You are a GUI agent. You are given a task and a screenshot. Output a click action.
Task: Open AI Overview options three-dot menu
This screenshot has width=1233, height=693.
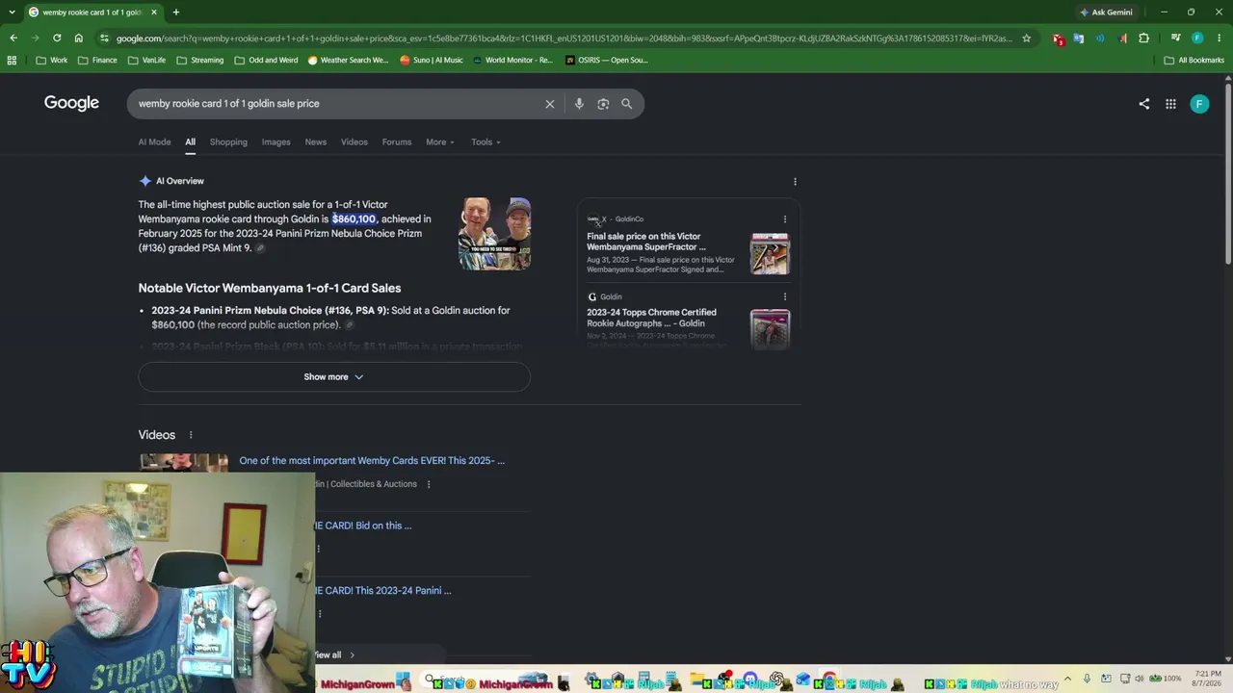[x=795, y=181]
